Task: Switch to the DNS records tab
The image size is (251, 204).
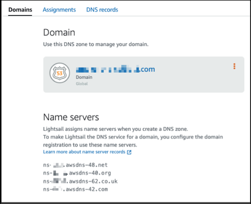Action: coord(102,10)
